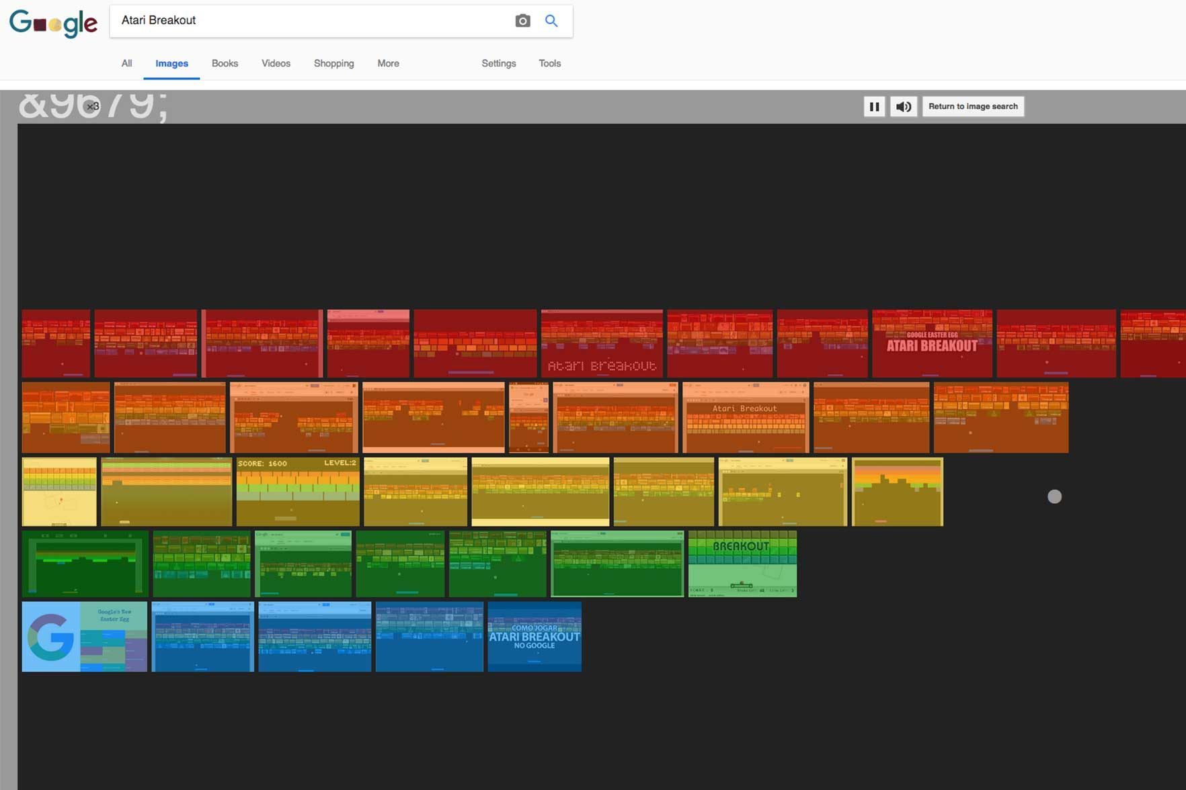The height and width of the screenshot is (790, 1186).
Task: Click the Google logo
Action: click(53, 23)
